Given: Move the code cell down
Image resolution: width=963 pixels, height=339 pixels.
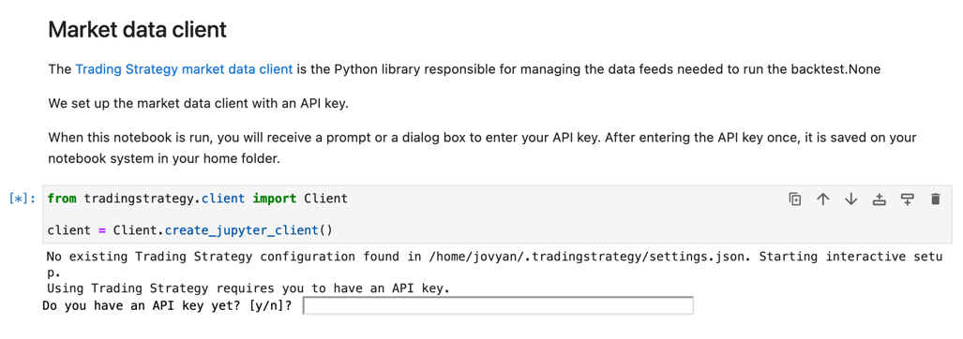Looking at the screenshot, I should coord(851,199).
